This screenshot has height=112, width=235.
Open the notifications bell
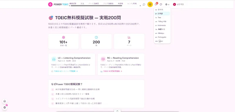[x=156, y=4]
